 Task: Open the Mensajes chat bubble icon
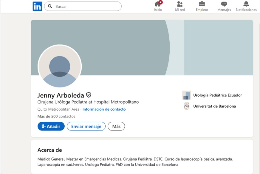point(224,4)
